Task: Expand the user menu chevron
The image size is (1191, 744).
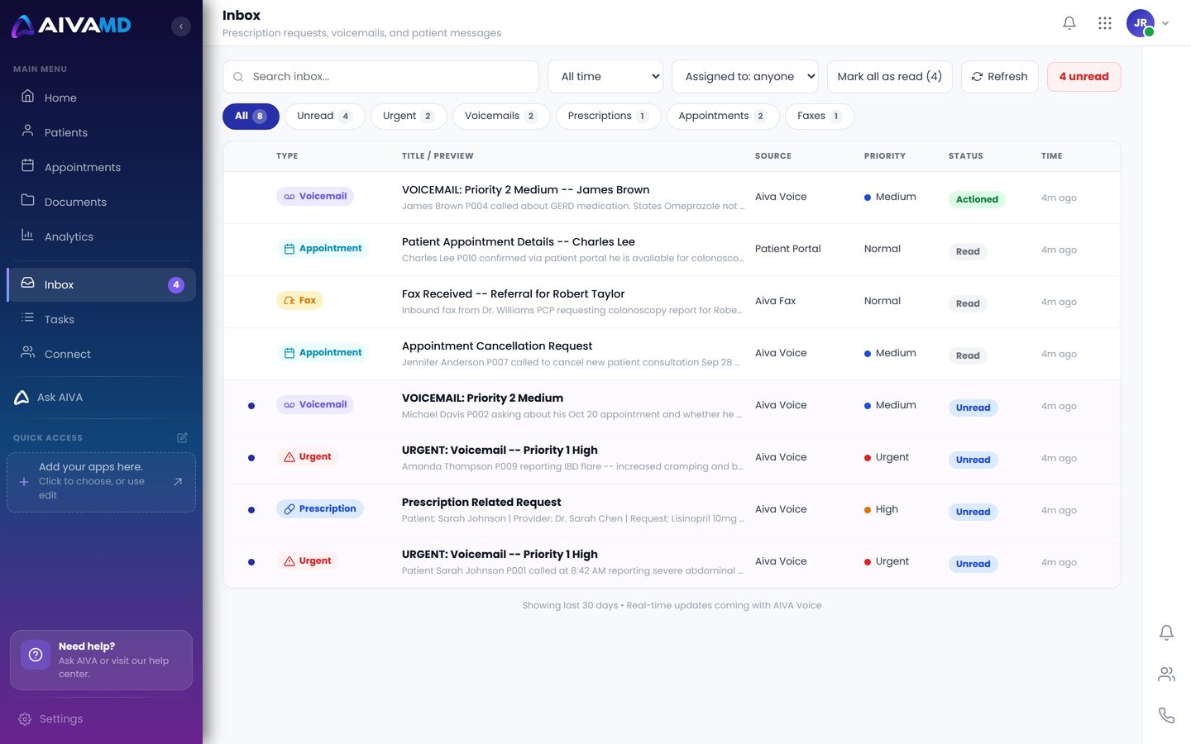Action: [x=1165, y=23]
